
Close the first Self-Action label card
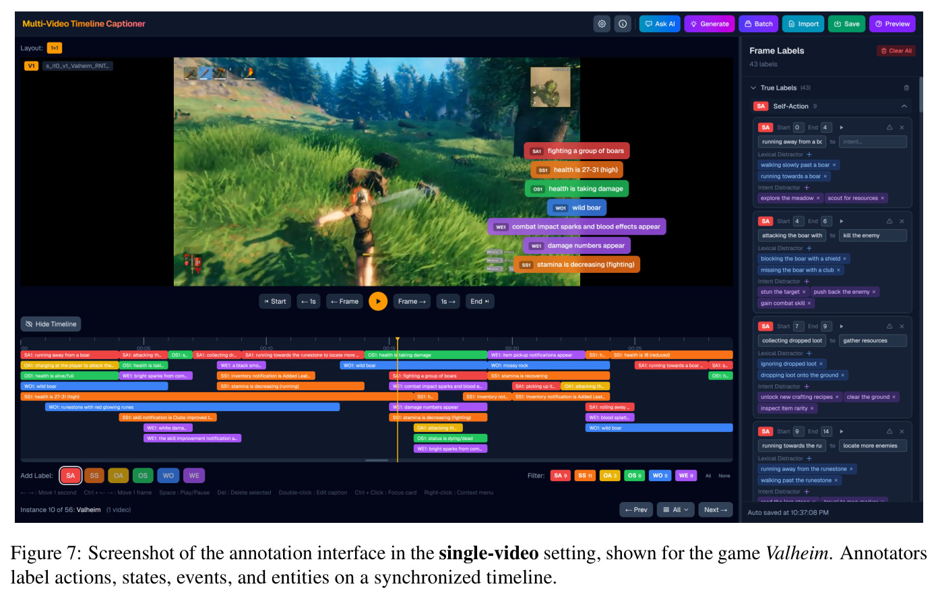(902, 127)
